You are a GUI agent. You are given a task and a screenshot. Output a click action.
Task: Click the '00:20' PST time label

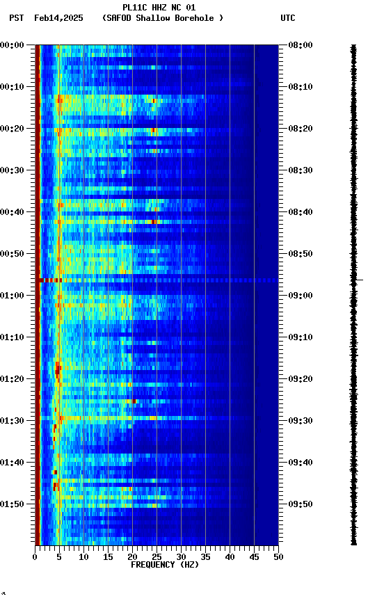click(12, 129)
